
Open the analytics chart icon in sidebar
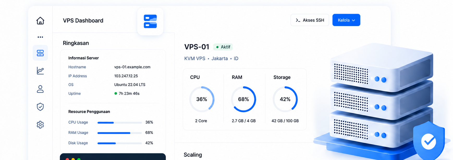(40, 71)
